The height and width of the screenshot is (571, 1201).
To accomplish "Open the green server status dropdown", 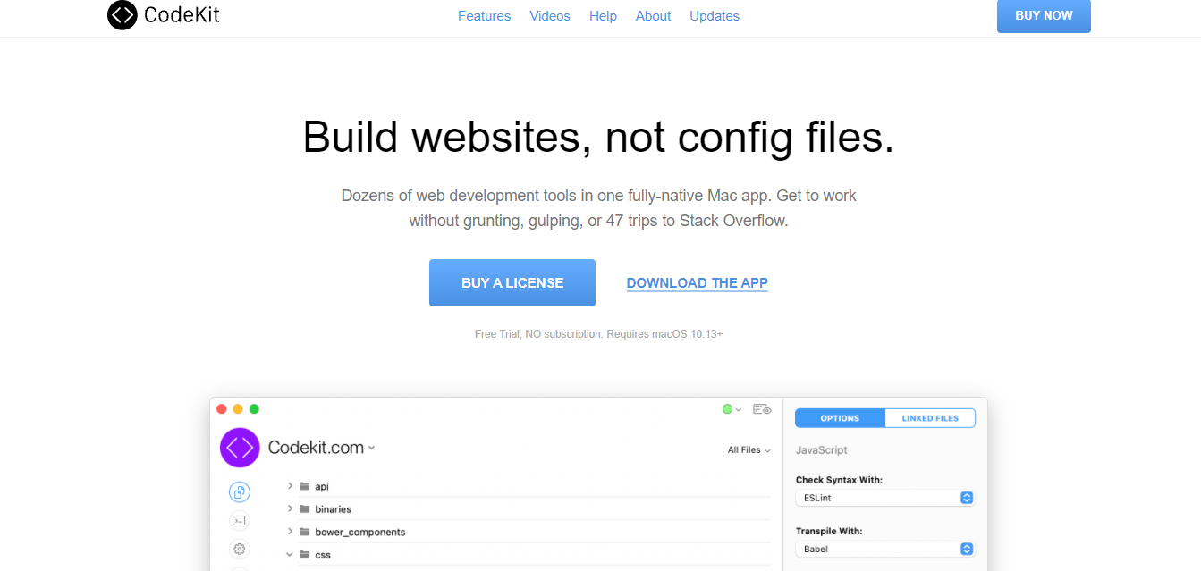I will tap(732, 409).
